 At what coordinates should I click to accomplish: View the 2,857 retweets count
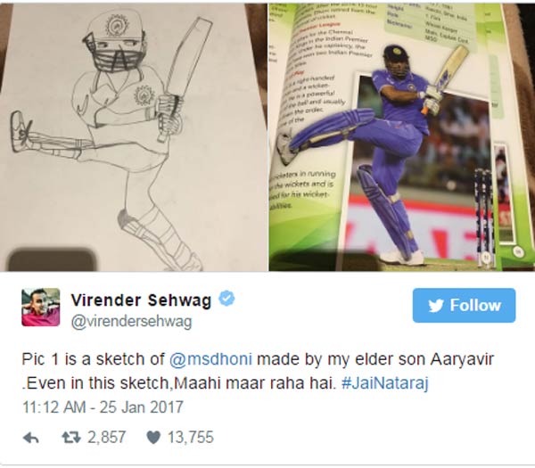(x=107, y=438)
